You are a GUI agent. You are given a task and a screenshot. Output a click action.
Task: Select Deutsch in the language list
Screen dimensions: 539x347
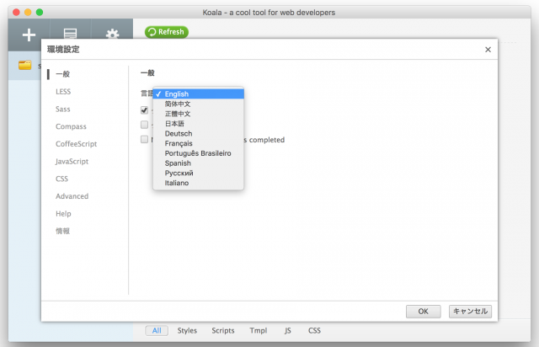click(x=178, y=134)
